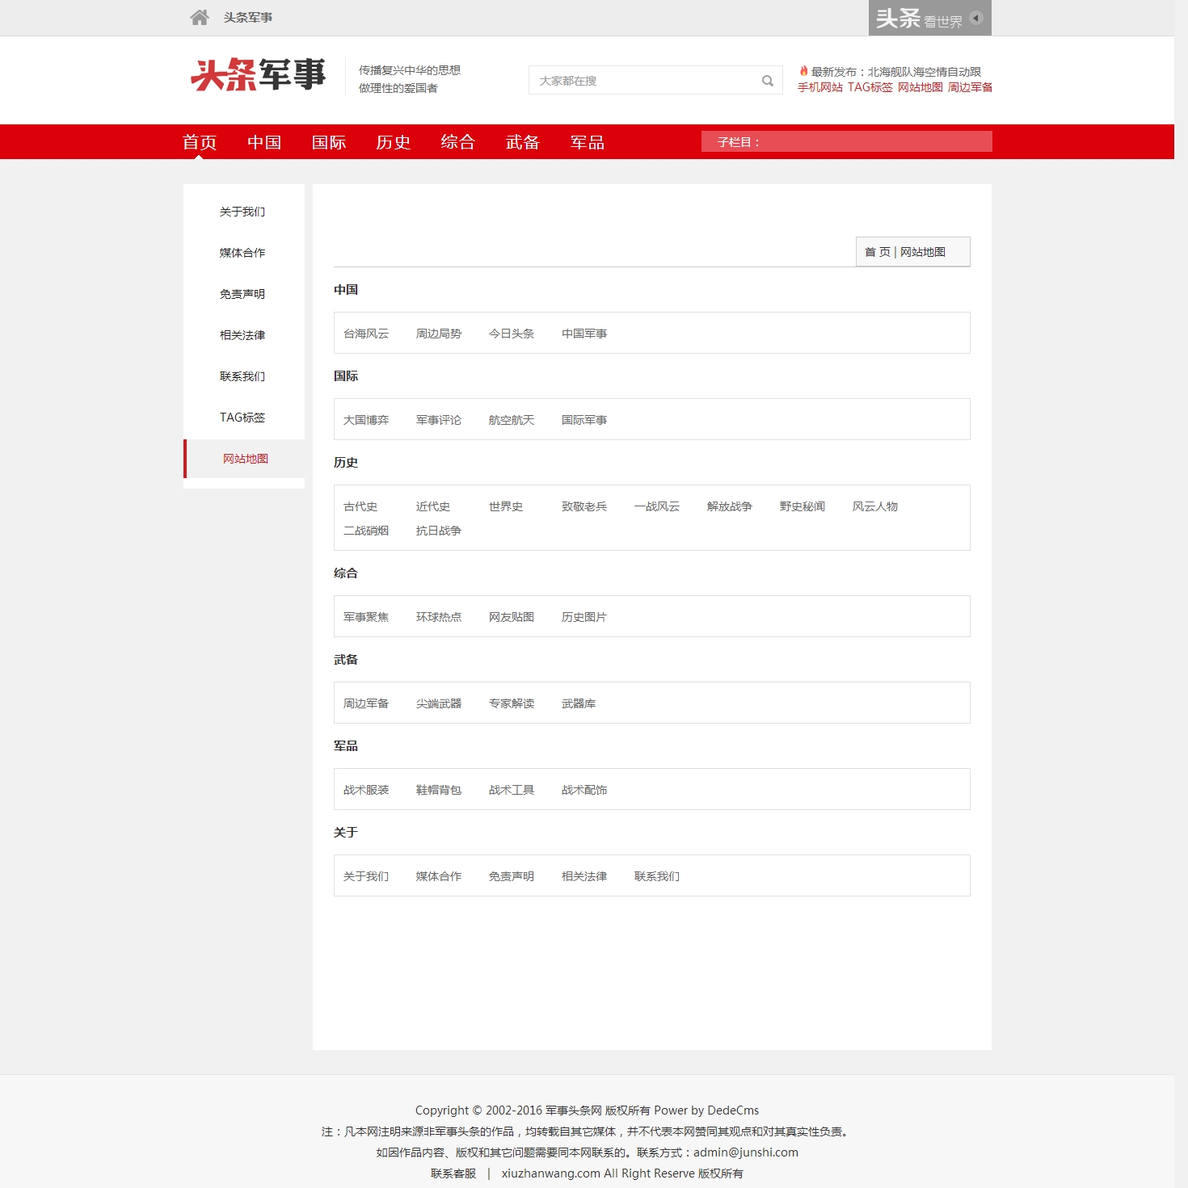Open the 战术配饰 category link
Viewport: 1188px width, 1188px height.
(584, 790)
